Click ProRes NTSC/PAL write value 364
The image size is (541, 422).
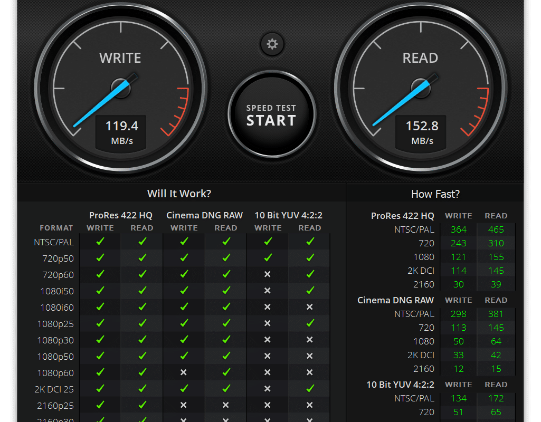[459, 229]
